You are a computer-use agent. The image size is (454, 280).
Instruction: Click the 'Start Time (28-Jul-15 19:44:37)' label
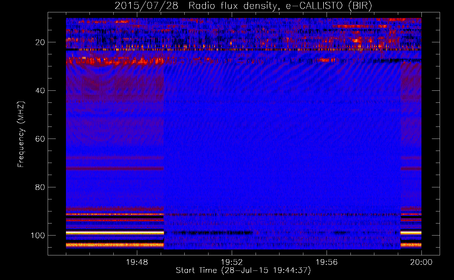[x=243, y=270]
